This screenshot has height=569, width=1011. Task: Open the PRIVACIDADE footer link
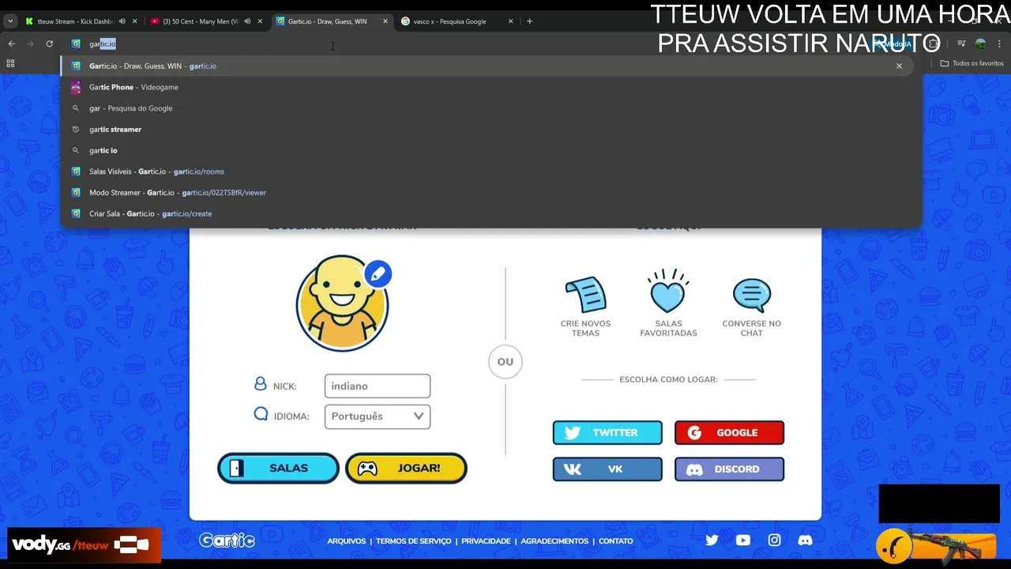486,541
